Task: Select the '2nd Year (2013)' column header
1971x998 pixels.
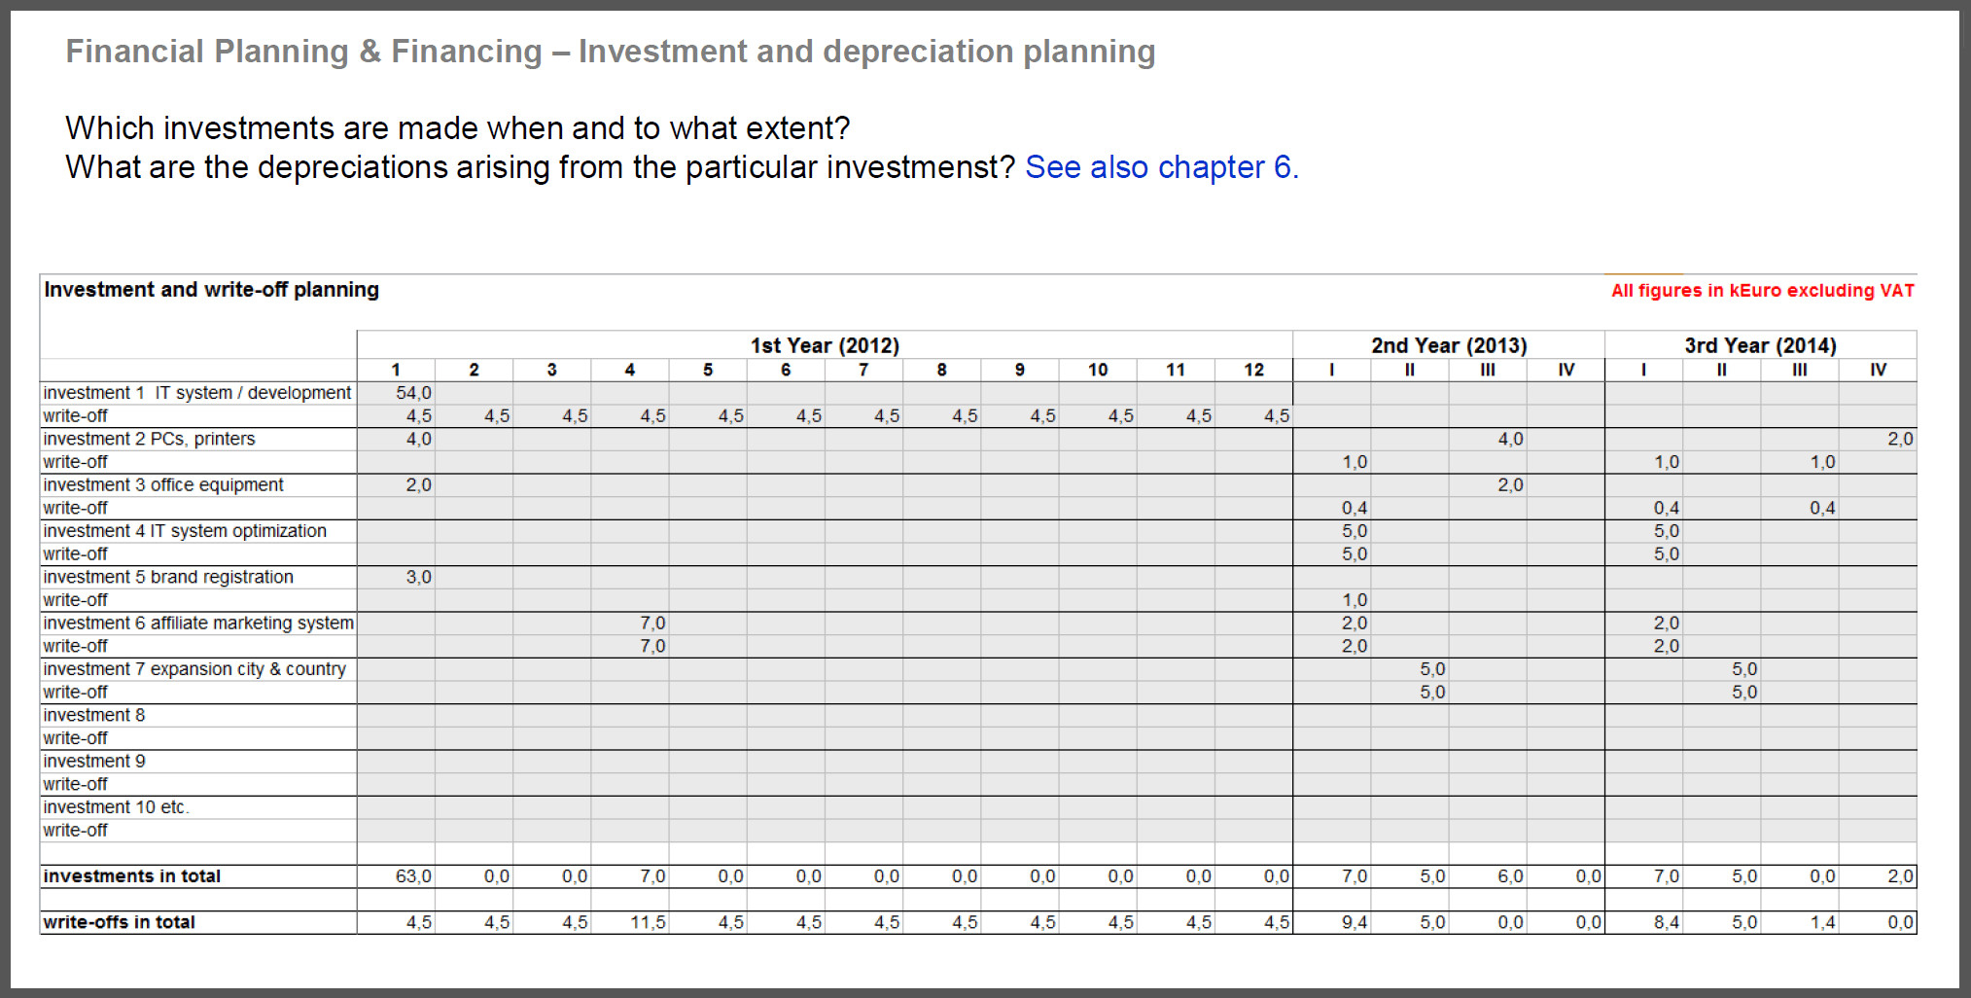Action: click(1448, 345)
